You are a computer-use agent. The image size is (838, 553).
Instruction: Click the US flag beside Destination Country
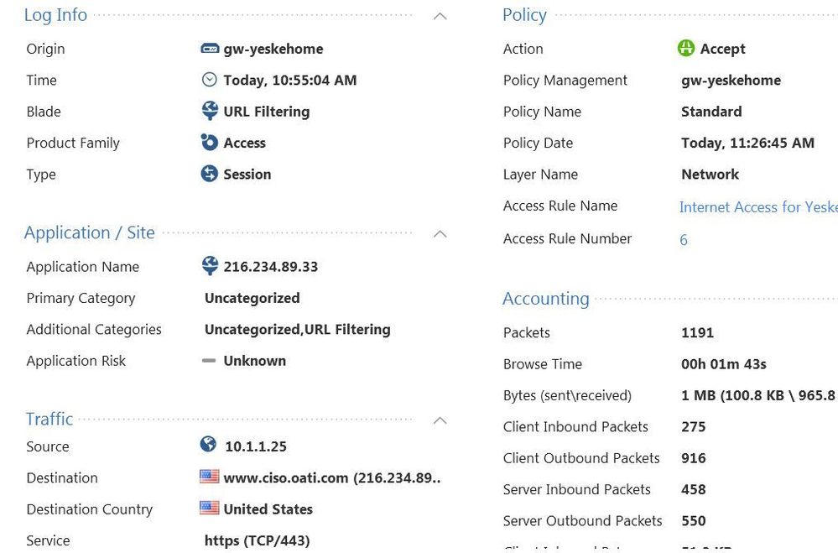(x=210, y=509)
